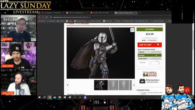
Task: Reload the current page
Action: [47, 17]
